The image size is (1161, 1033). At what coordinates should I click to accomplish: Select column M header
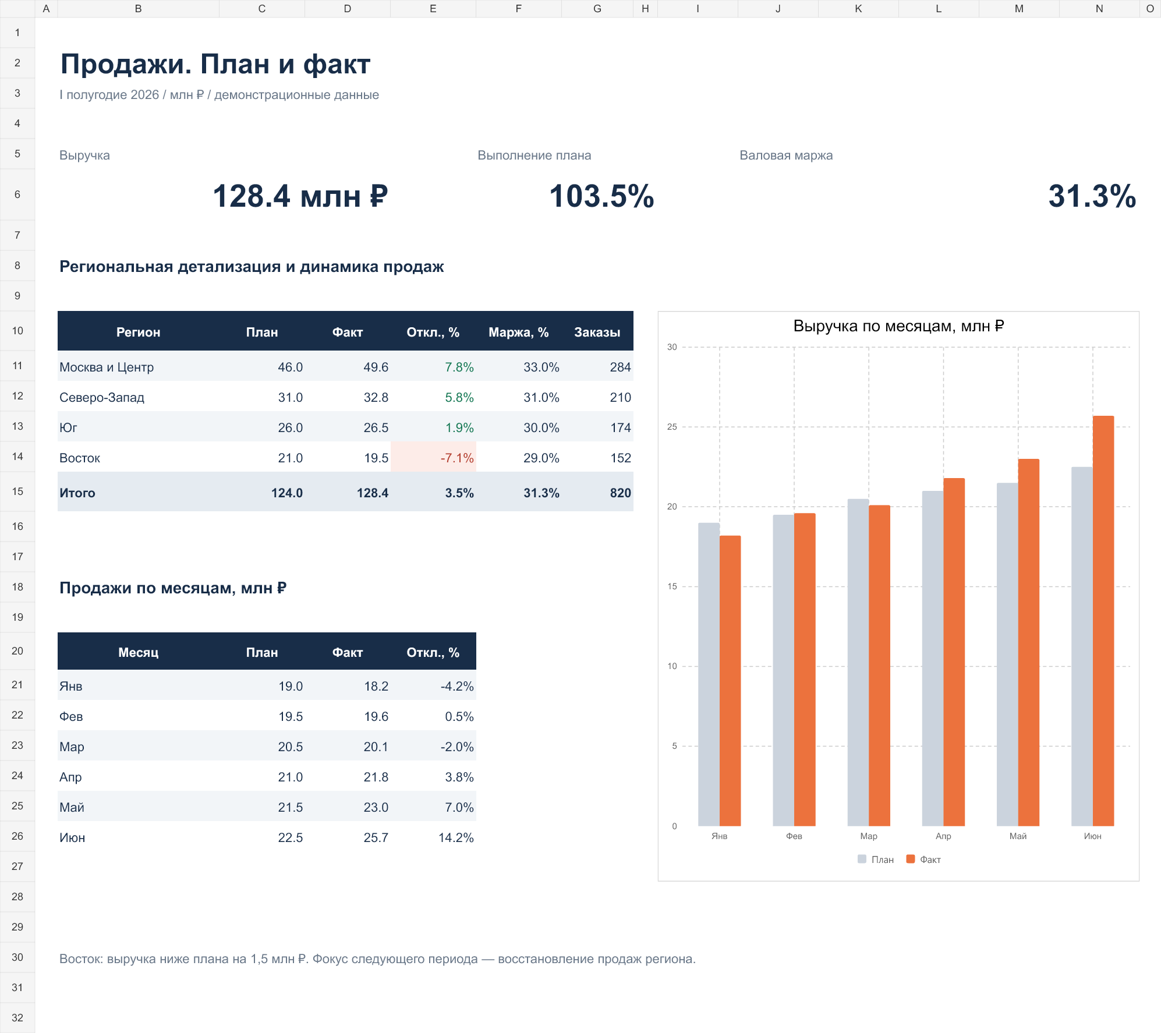point(1019,9)
